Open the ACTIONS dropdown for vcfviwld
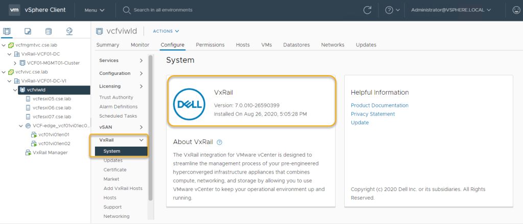Image resolution: width=523 pixels, height=224 pixels. click(166, 31)
